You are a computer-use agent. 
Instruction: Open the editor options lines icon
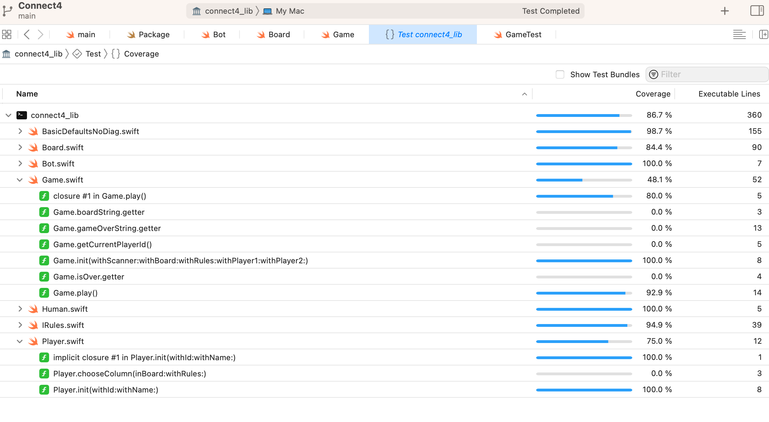click(740, 34)
